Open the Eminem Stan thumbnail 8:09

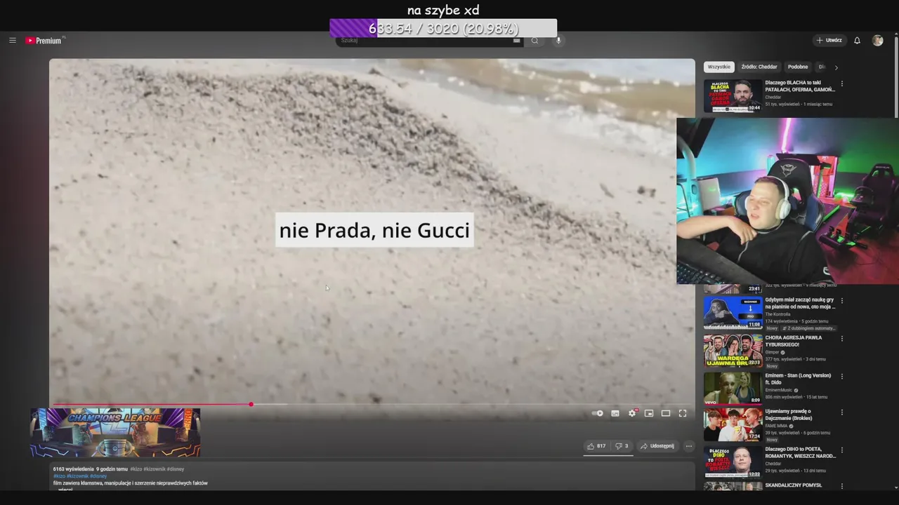click(x=733, y=388)
